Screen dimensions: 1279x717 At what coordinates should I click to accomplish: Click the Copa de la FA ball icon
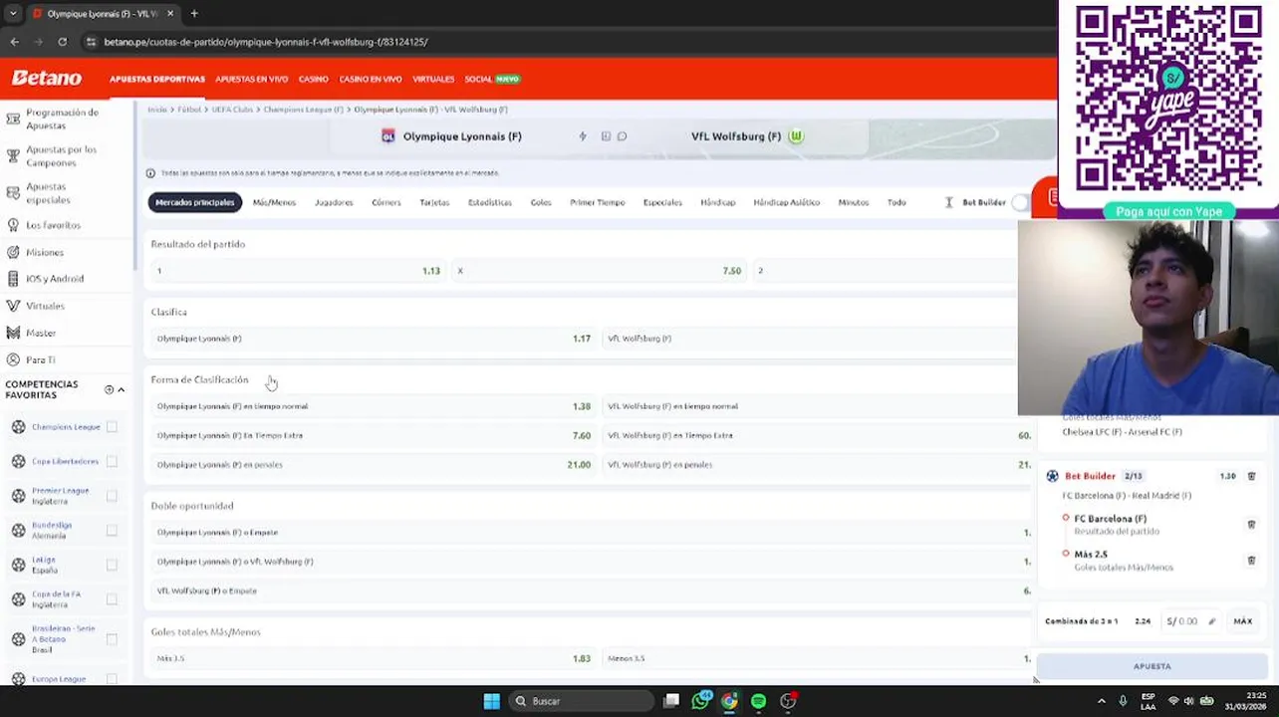[18, 599]
